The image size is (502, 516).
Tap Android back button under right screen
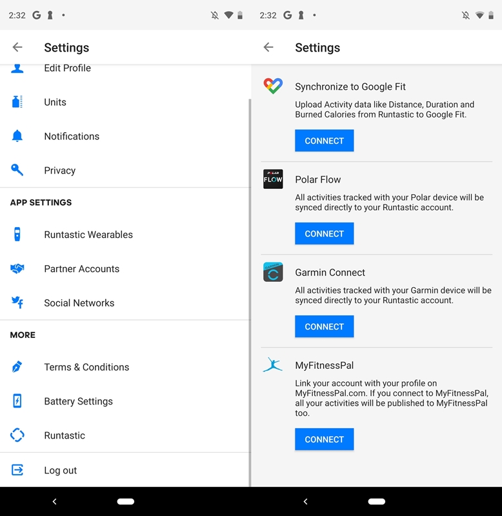pos(305,501)
